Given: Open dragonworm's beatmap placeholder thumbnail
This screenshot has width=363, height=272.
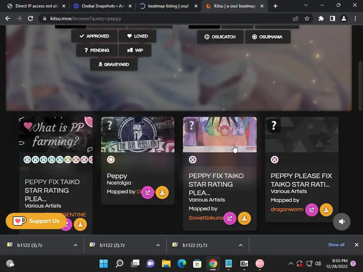Looking at the screenshot, I should (302, 135).
